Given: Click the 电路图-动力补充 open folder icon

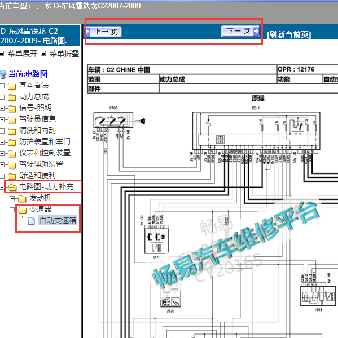Looking at the screenshot, I should (x=12, y=188).
